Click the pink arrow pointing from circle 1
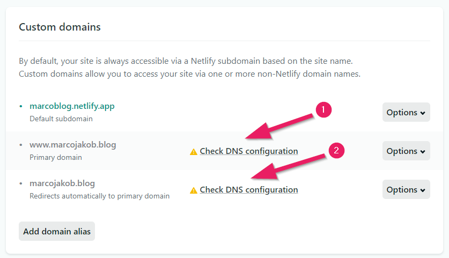 279,127
